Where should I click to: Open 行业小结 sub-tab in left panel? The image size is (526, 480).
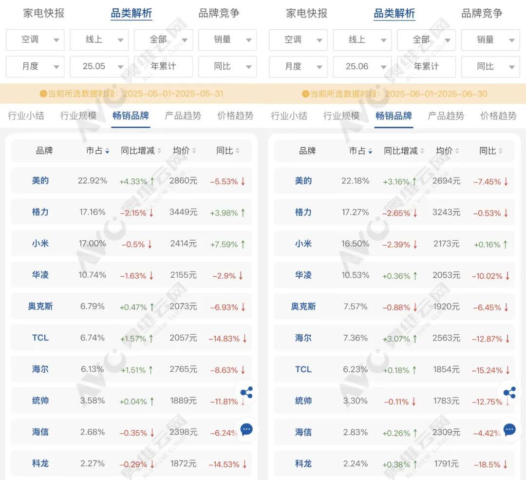26,116
